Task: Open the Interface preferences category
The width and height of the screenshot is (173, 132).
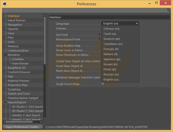Action: [x=13, y=16]
